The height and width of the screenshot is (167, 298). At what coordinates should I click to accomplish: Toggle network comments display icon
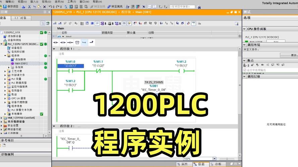[124, 23]
